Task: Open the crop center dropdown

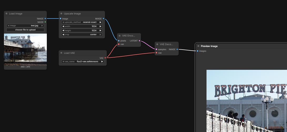Action: point(82,34)
